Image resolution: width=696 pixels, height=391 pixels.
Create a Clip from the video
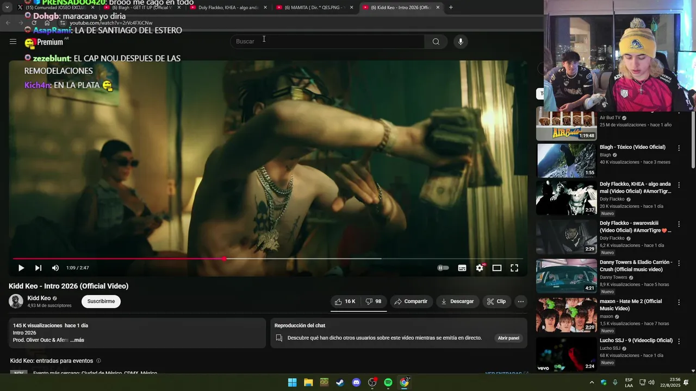496,301
